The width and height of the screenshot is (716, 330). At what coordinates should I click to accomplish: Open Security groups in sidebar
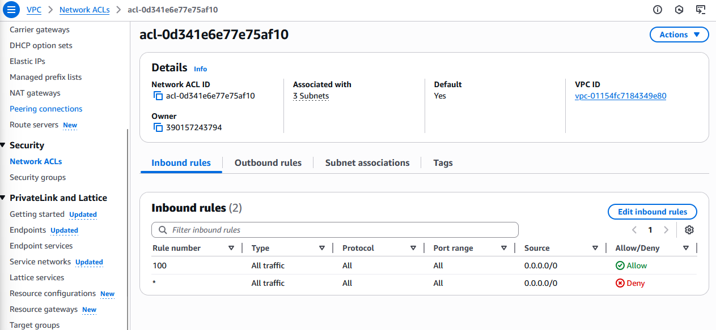pyautogui.click(x=37, y=177)
